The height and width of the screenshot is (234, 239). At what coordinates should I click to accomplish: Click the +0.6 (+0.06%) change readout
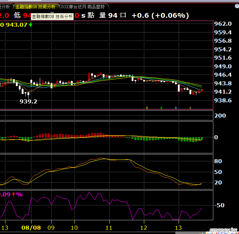click(160, 16)
